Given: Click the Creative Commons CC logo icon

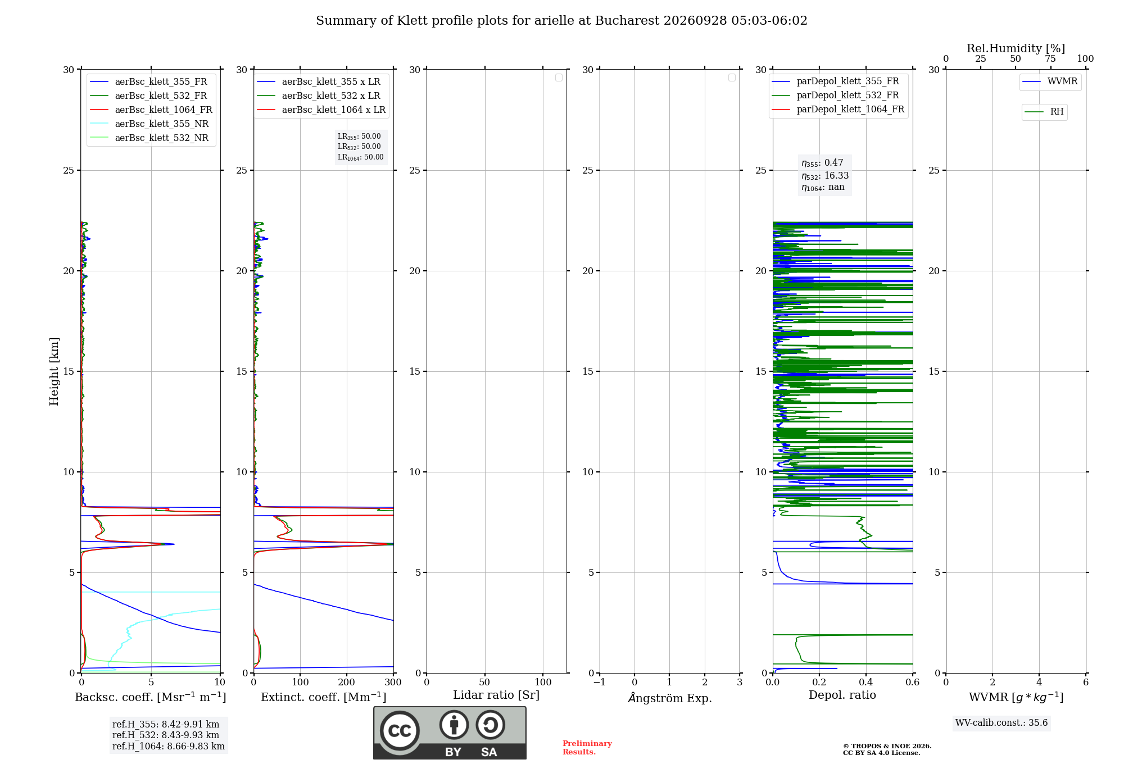Looking at the screenshot, I should (400, 730).
